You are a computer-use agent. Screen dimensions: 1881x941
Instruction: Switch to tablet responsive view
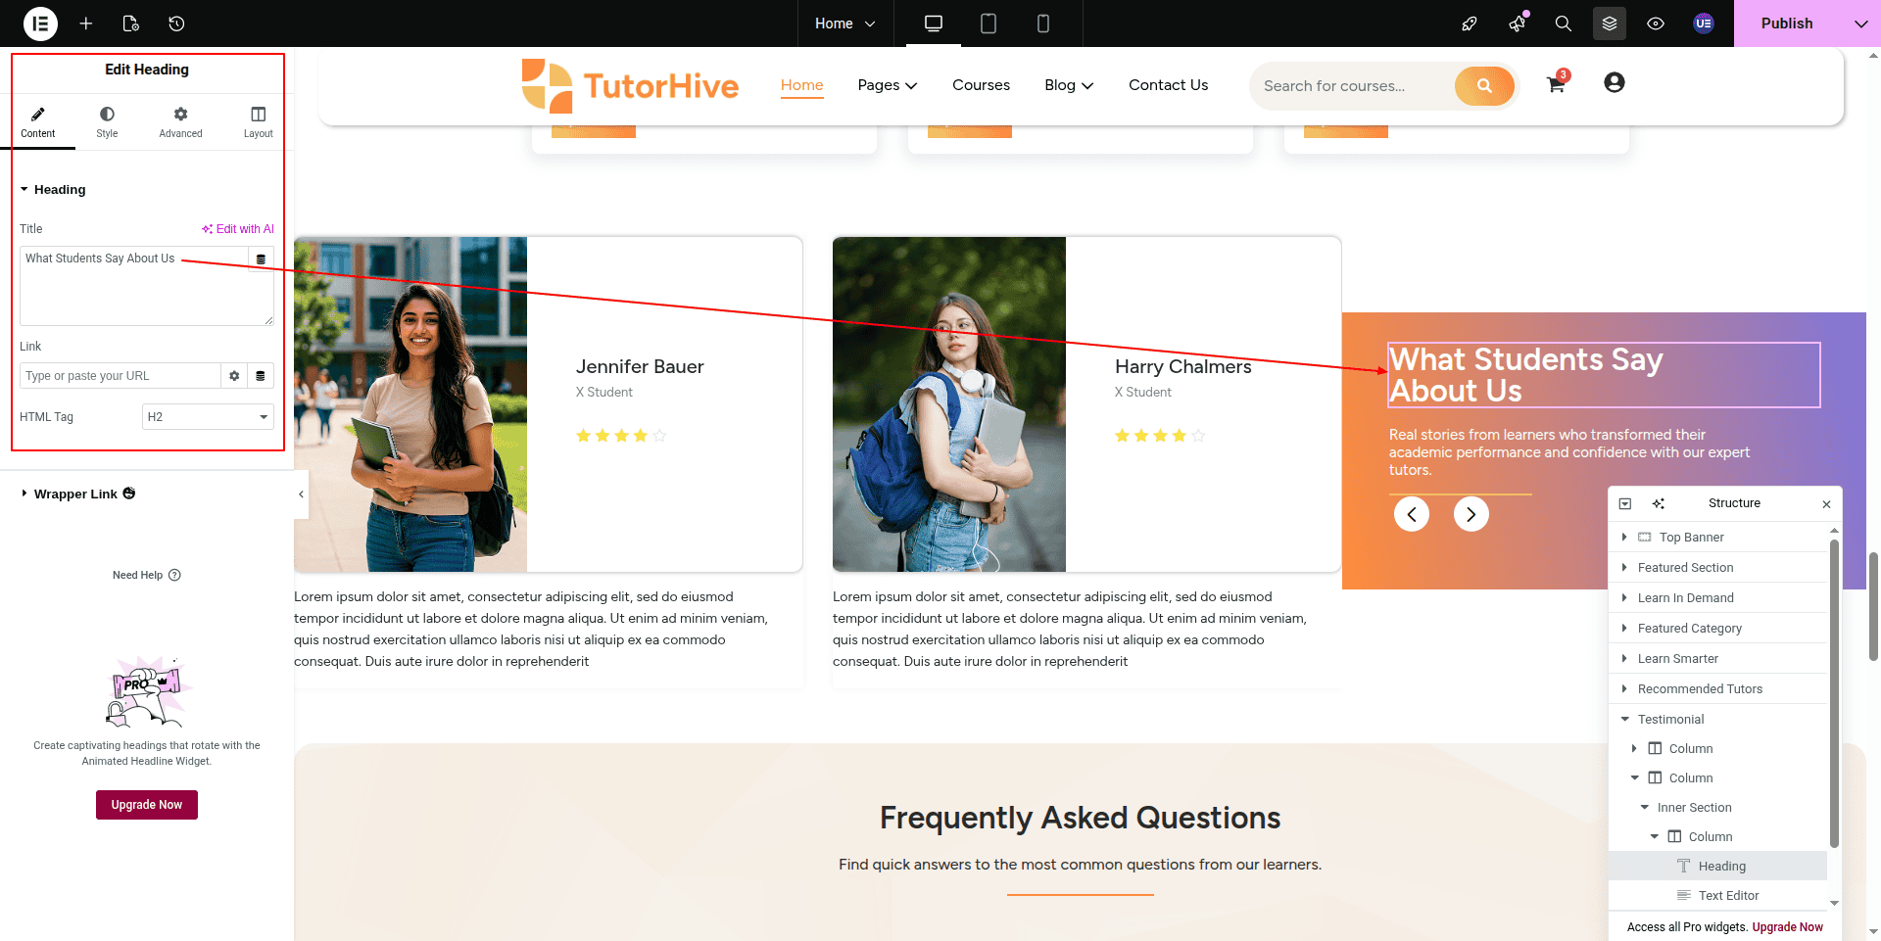pyautogui.click(x=989, y=24)
